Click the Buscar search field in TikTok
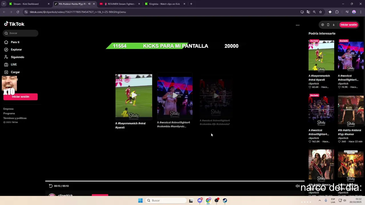 point(21,33)
